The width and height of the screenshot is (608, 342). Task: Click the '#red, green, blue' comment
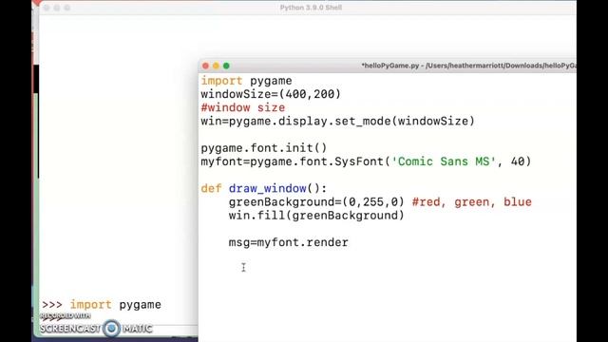[471, 202]
